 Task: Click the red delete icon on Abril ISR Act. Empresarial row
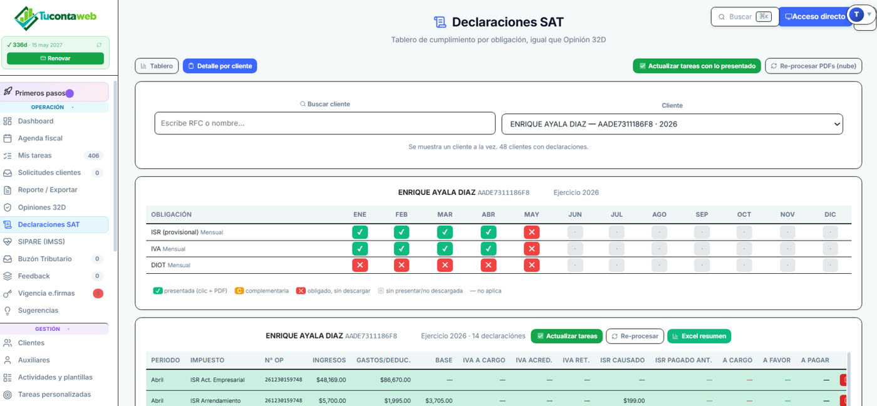click(844, 380)
